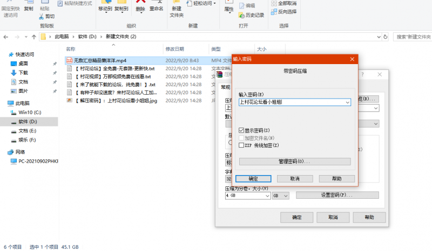Uncheck the 显示密码 (Show password) checkbox
This screenshot has width=432, height=251.
click(x=241, y=131)
